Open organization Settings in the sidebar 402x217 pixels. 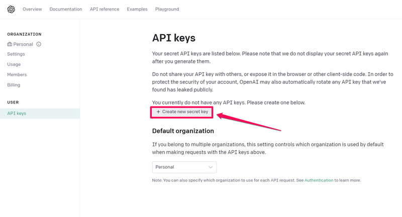coord(16,54)
